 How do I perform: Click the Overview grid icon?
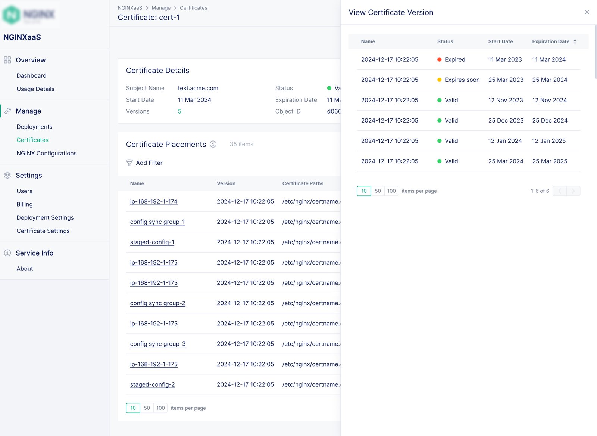pyautogui.click(x=7, y=60)
